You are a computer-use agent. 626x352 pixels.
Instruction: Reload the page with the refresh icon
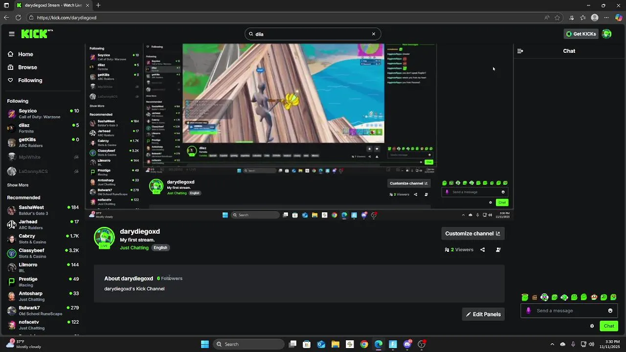pos(18,18)
